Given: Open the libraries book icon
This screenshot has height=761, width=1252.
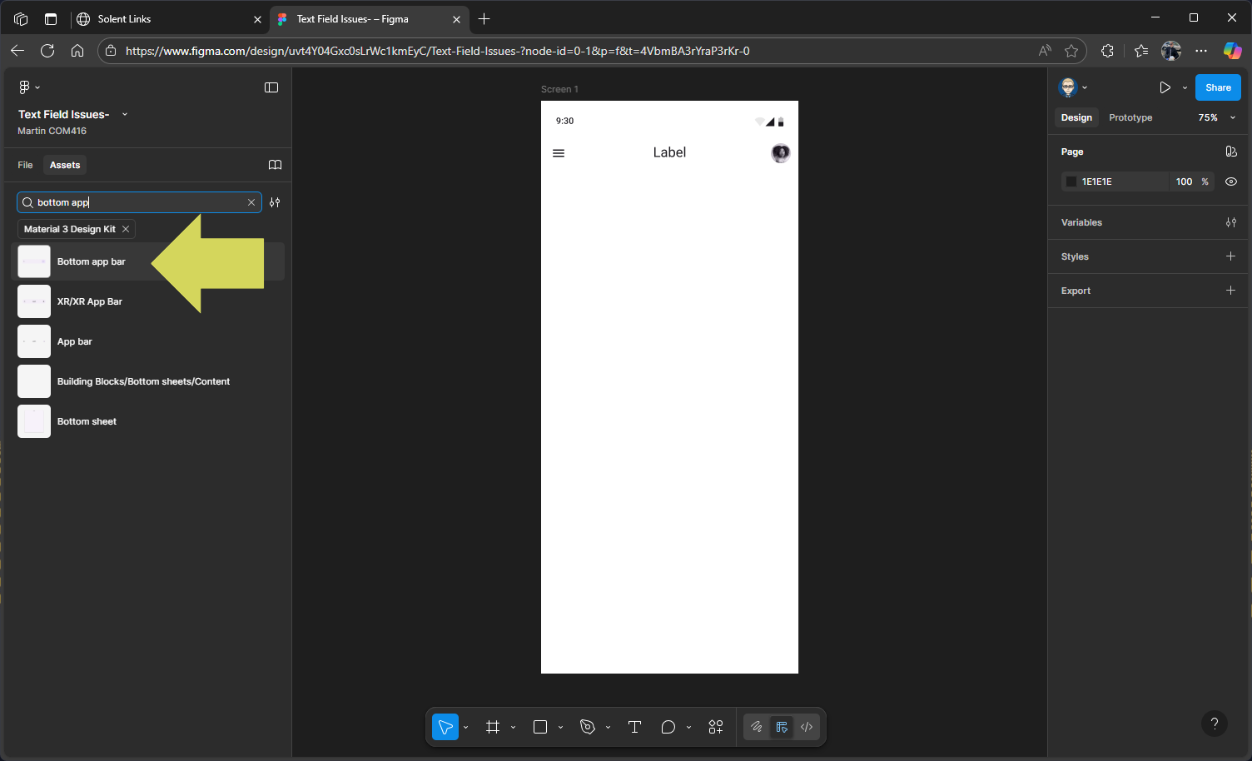Looking at the screenshot, I should tap(275, 165).
